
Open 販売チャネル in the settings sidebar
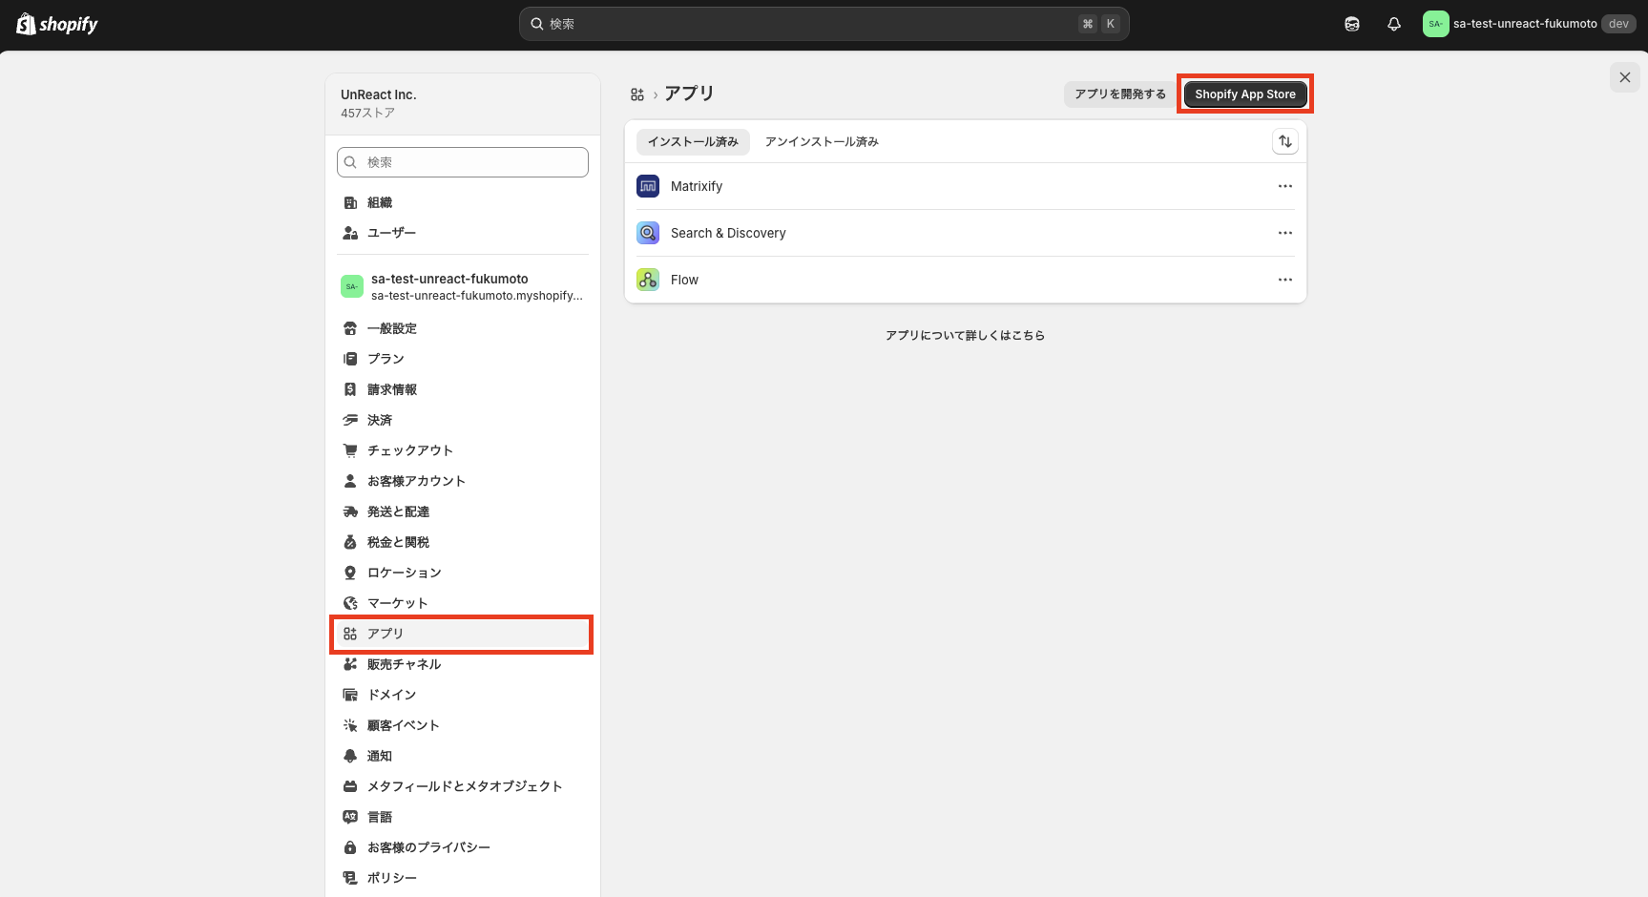[463, 664]
